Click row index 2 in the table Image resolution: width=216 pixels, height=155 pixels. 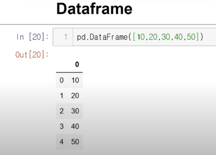(62, 111)
